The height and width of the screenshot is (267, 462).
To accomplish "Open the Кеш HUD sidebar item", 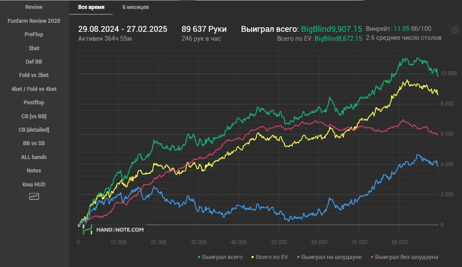I will 34,185.
